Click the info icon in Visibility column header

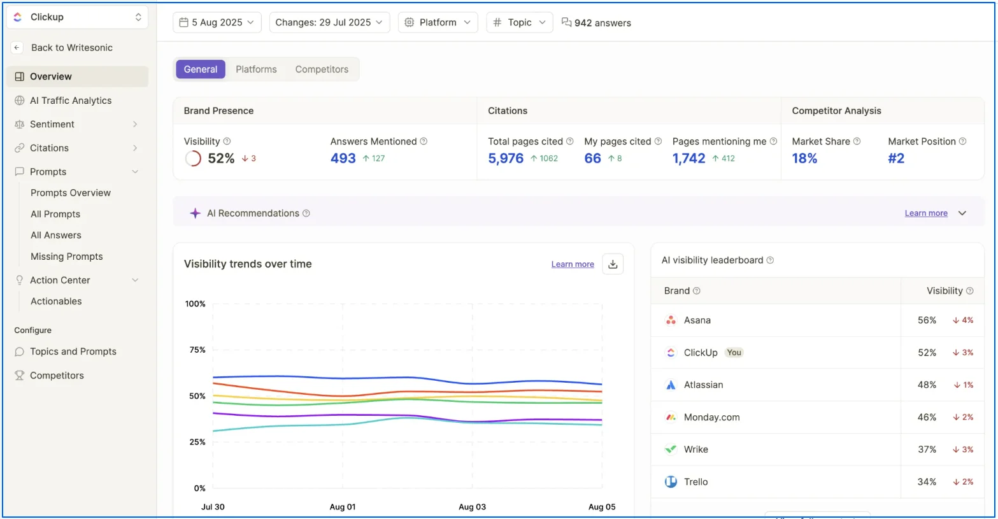(970, 291)
